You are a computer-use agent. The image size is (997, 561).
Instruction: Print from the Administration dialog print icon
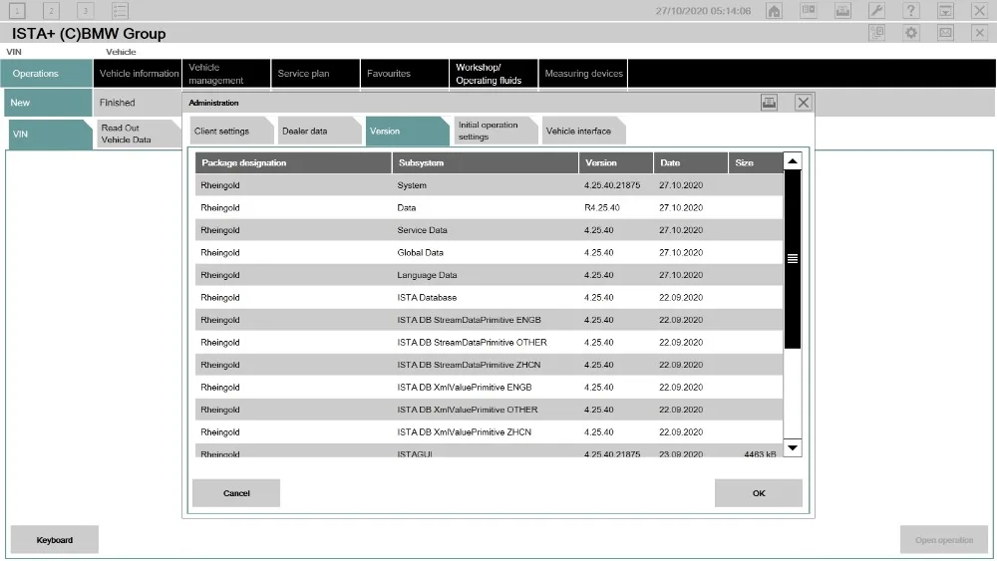click(x=769, y=103)
